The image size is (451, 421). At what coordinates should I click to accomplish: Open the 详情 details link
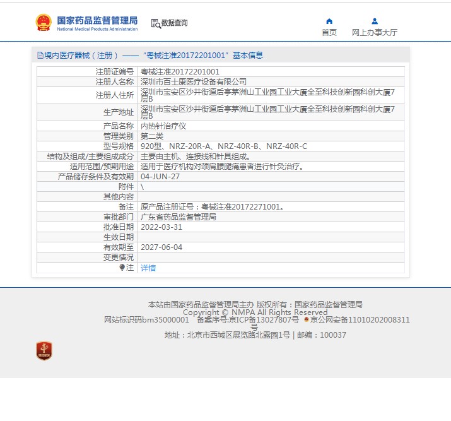click(148, 268)
